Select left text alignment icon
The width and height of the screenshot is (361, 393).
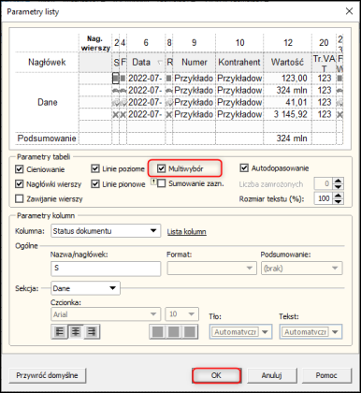(60, 331)
